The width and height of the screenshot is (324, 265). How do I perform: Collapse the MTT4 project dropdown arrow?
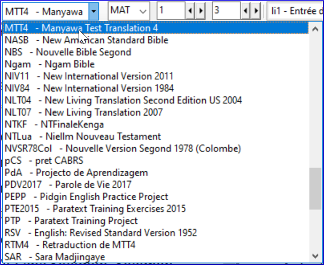pyautogui.click(x=94, y=11)
